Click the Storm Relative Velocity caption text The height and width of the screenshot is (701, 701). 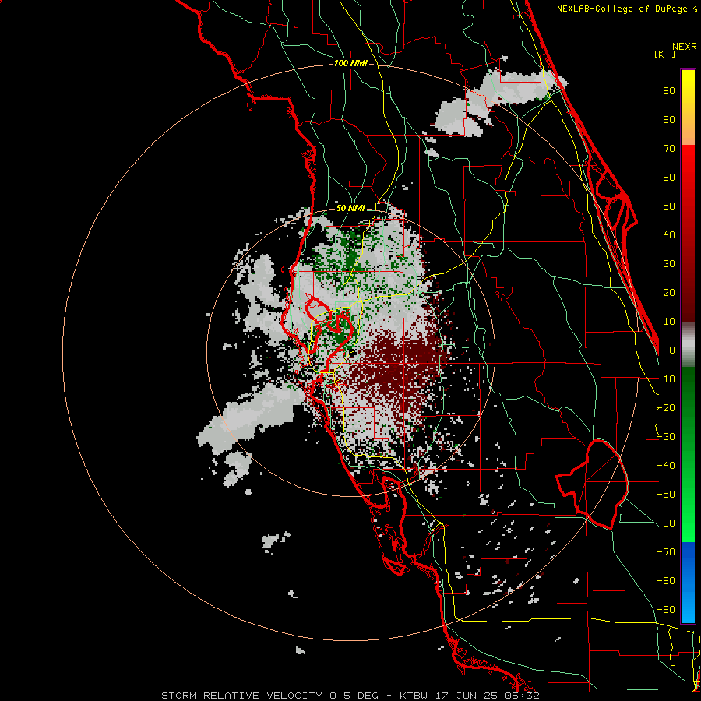point(350,696)
